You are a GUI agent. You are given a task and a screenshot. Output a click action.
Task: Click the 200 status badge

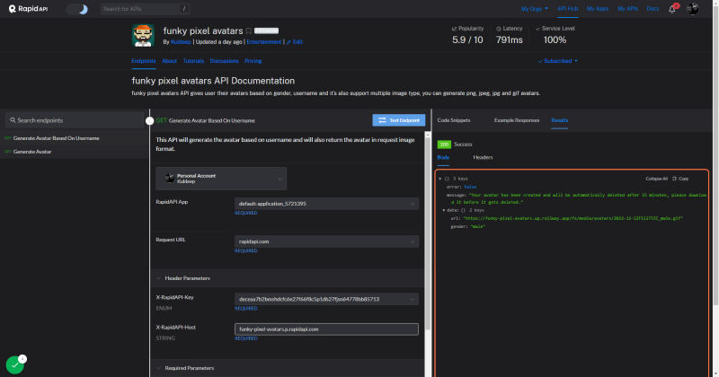coord(444,145)
